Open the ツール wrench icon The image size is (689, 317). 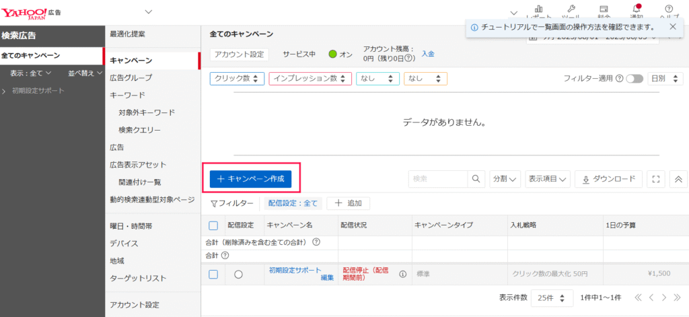(571, 9)
